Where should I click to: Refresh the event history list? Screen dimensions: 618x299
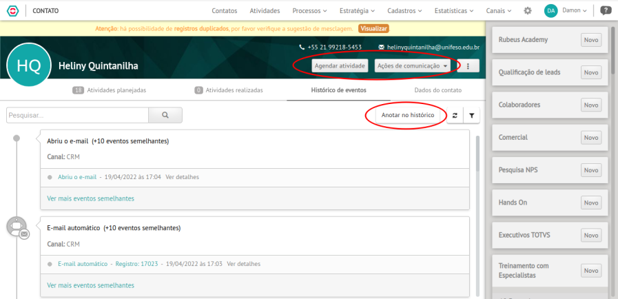pyautogui.click(x=455, y=116)
